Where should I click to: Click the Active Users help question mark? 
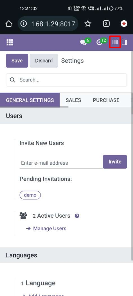(77, 216)
